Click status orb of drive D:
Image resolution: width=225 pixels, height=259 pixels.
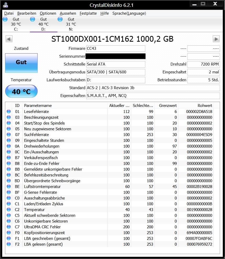(33, 19)
